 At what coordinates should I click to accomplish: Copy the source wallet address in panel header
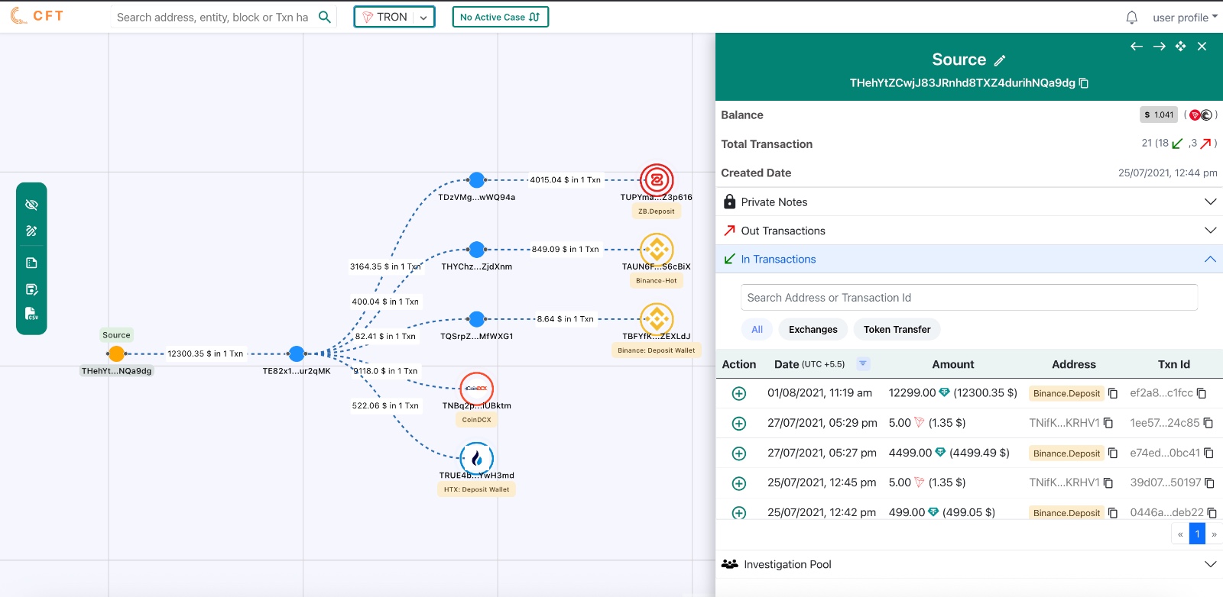[x=1084, y=83]
